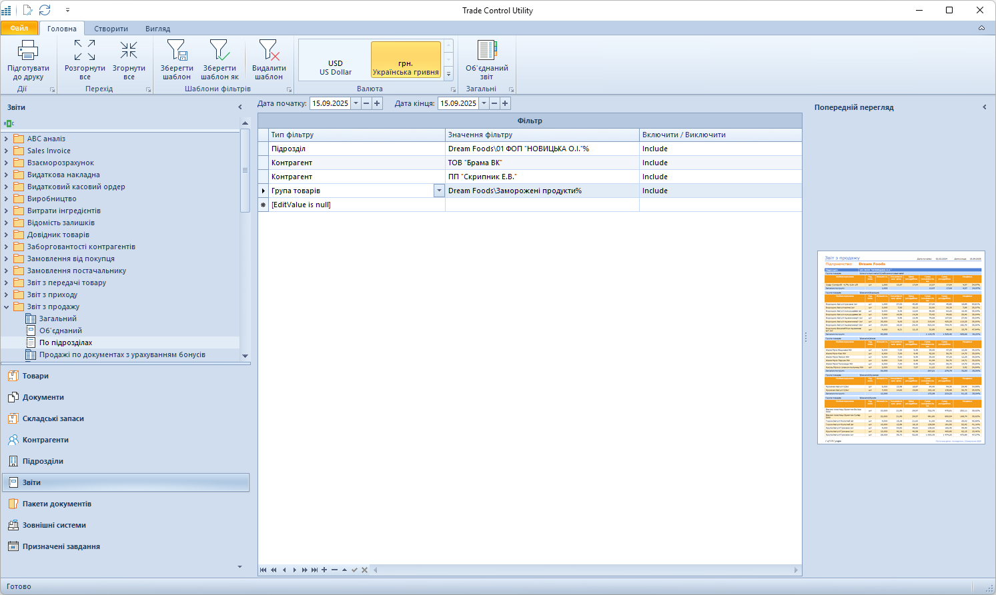This screenshot has width=996, height=595.
Task: Open the Файл menu
Action: (19, 28)
